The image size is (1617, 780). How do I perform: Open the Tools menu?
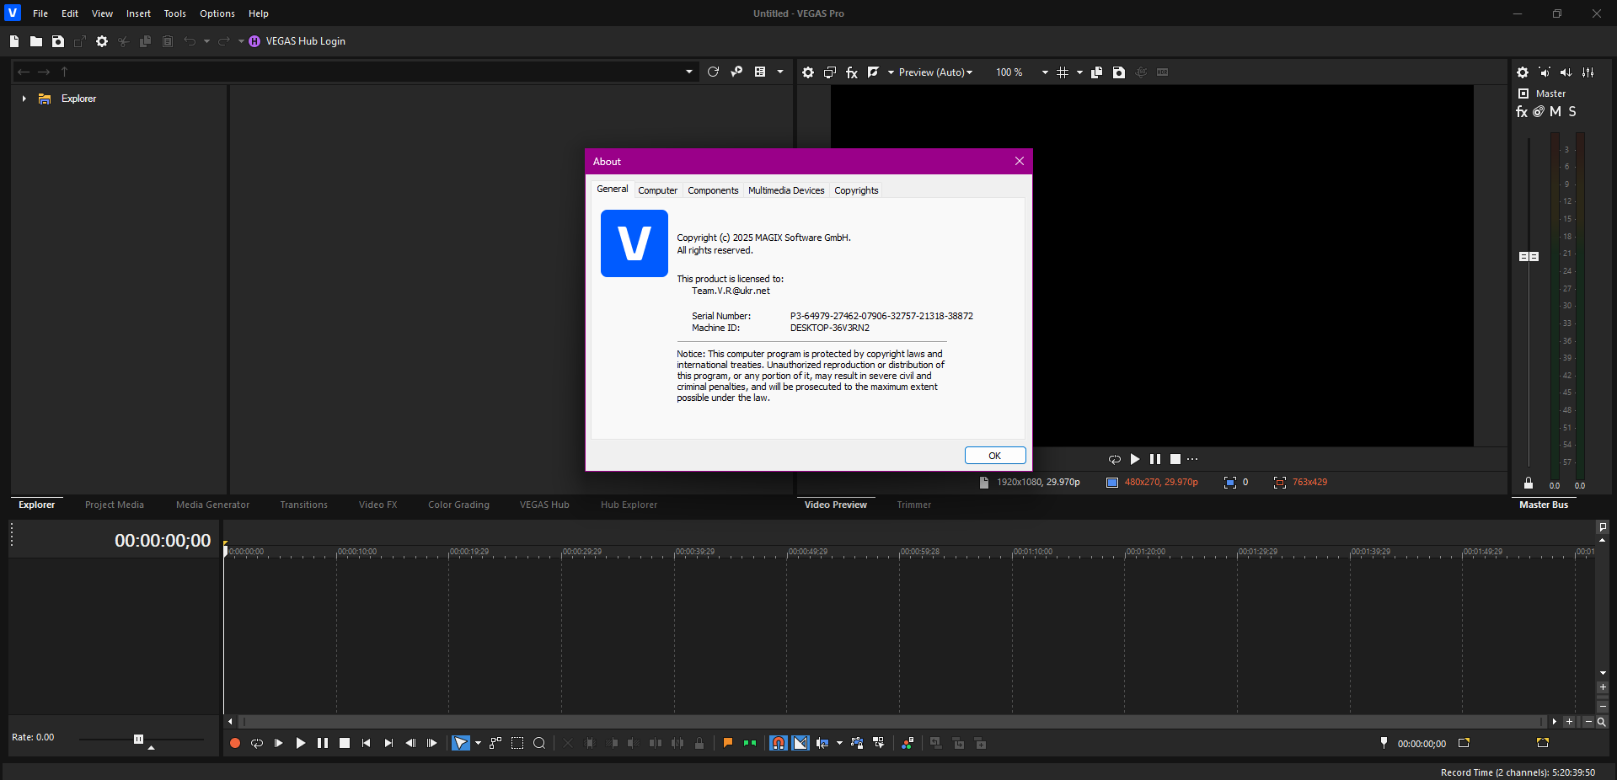pos(175,13)
